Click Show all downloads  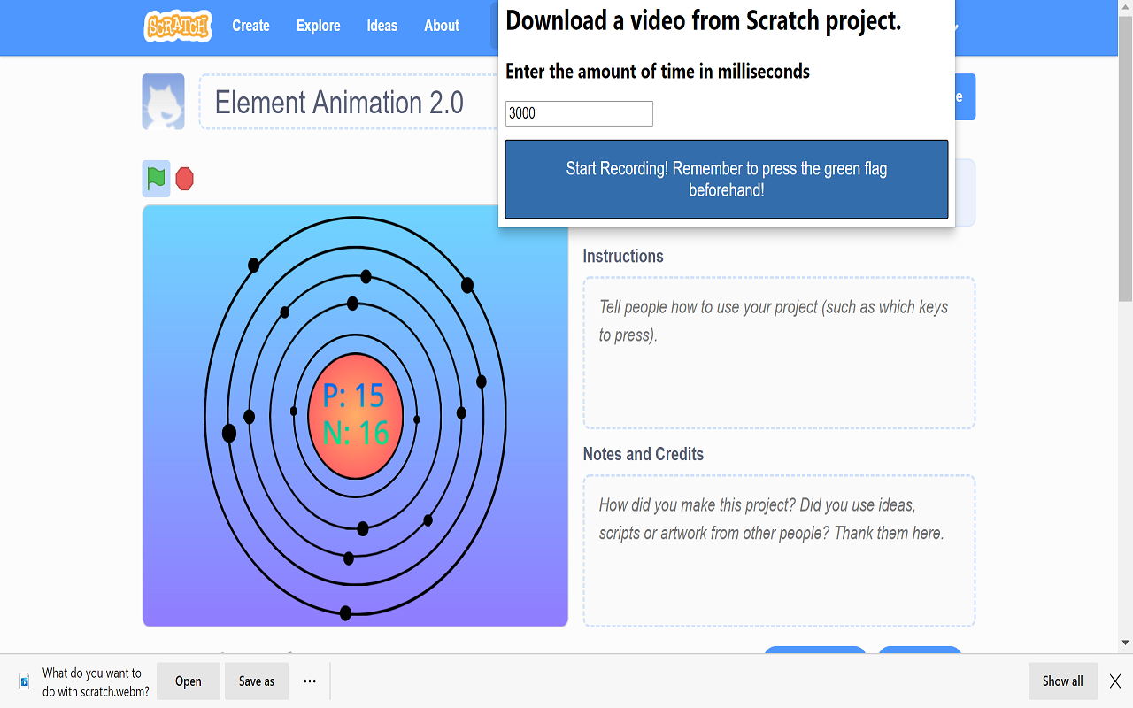tap(1063, 681)
